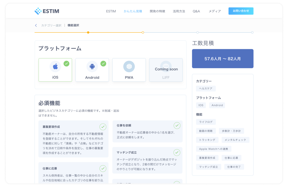The image size is (286, 187).
Task: Select the iOS platform Apple icon
Action: point(55,66)
